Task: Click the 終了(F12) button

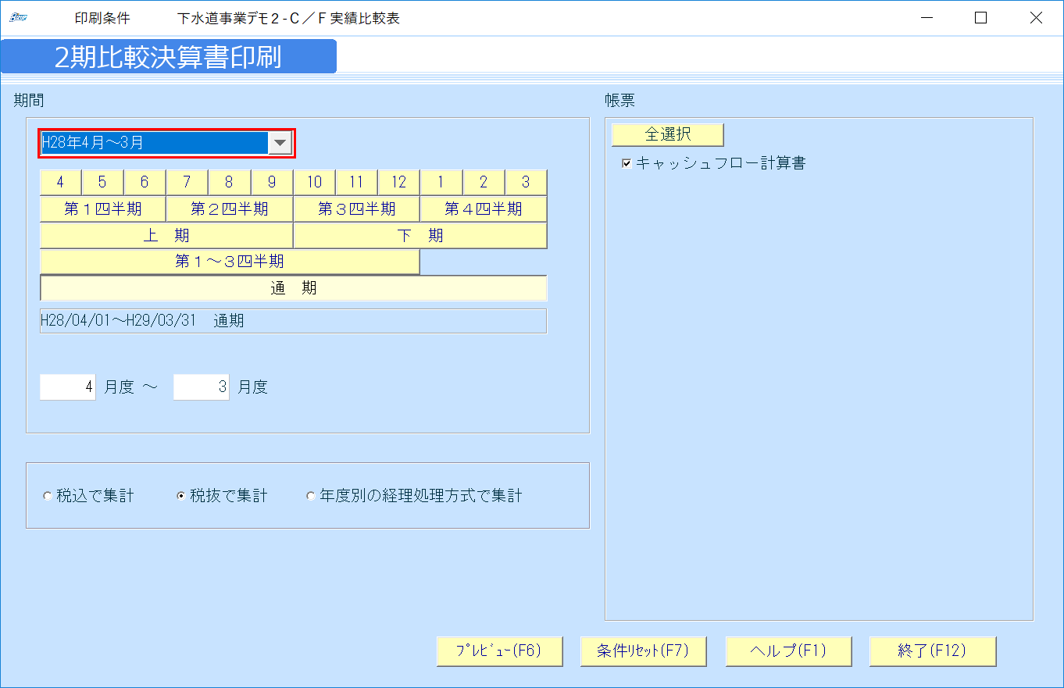Action: coord(932,651)
